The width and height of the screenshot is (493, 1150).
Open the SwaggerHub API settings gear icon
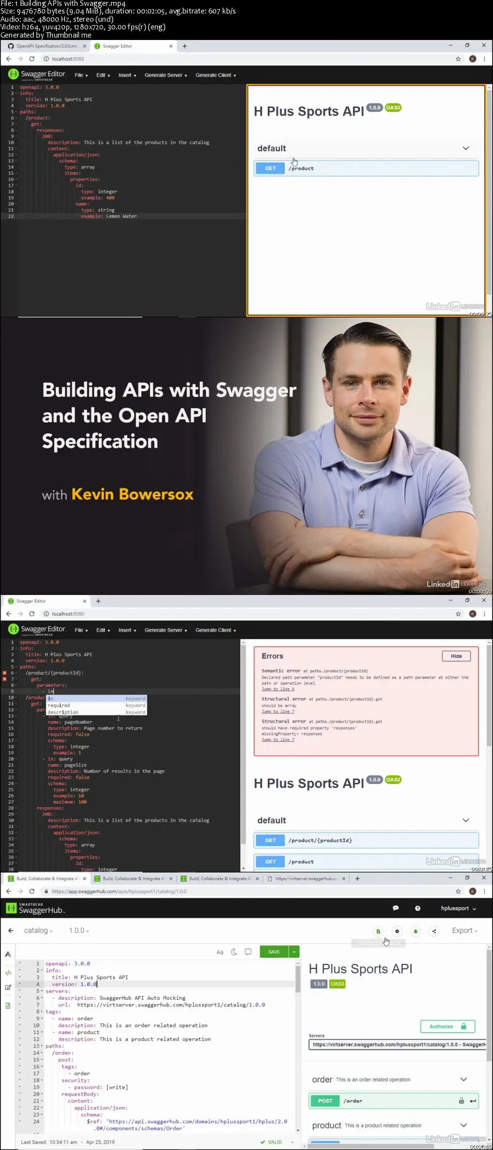[397, 931]
